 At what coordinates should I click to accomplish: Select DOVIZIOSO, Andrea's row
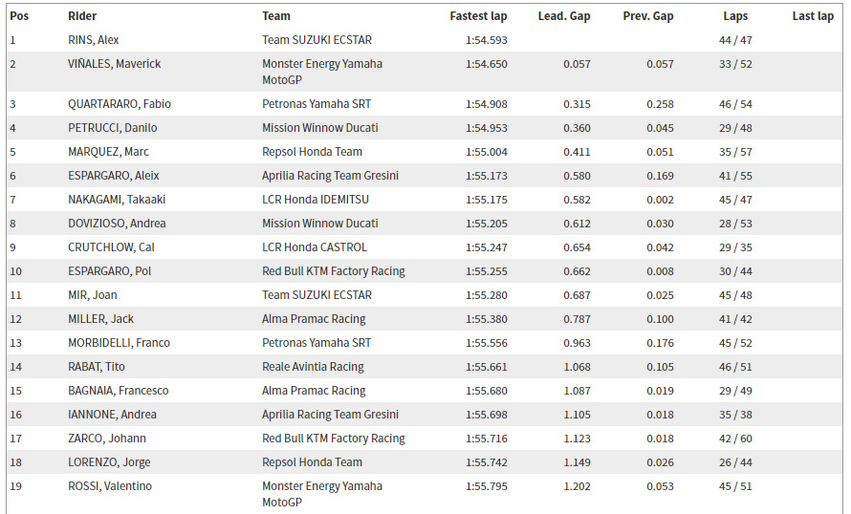click(x=117, y=224)
